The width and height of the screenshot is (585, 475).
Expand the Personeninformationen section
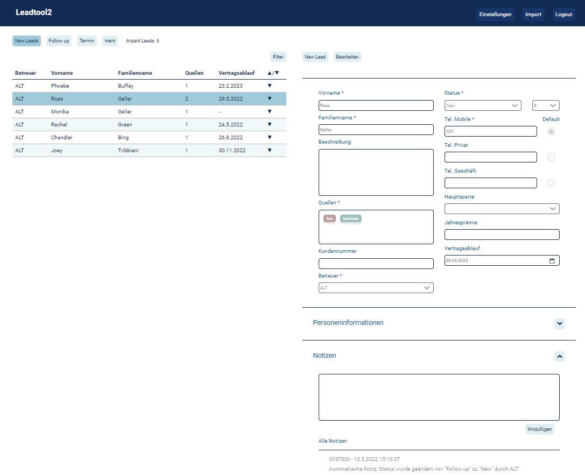[x=560, y=324]
